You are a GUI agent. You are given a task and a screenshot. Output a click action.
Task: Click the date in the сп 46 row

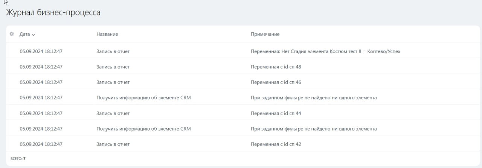pos(41,82)
